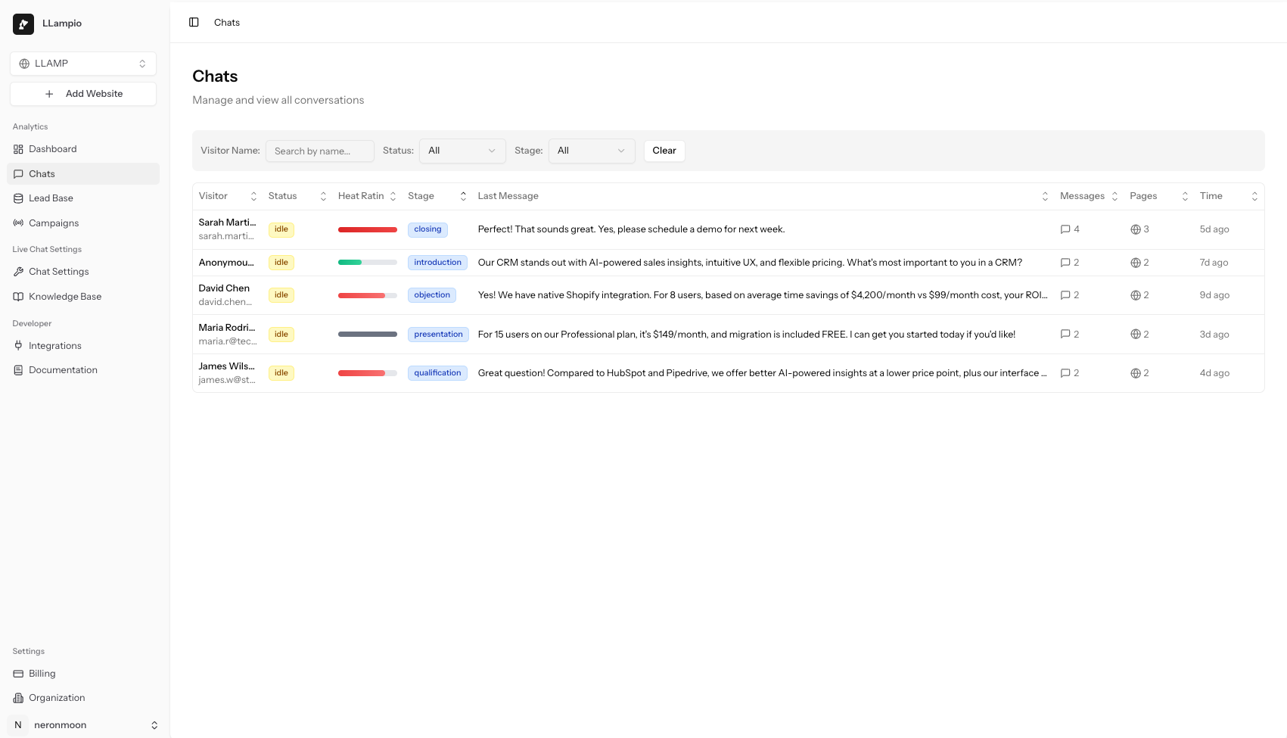The height and width of the screenshot is (738, 1287).
Task: Click the visitor name search field
Action: [x=319, y=151]
